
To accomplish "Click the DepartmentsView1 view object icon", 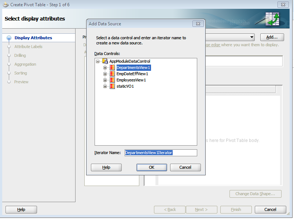I will (x=112, y=67).
